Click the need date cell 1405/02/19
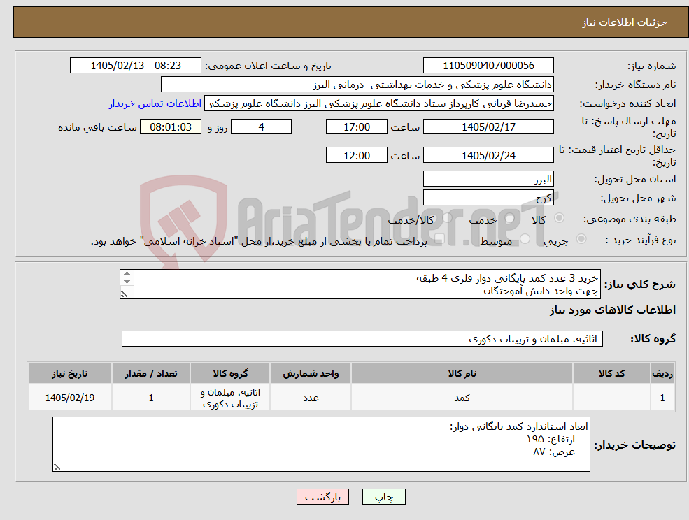 tap(69, 398)
